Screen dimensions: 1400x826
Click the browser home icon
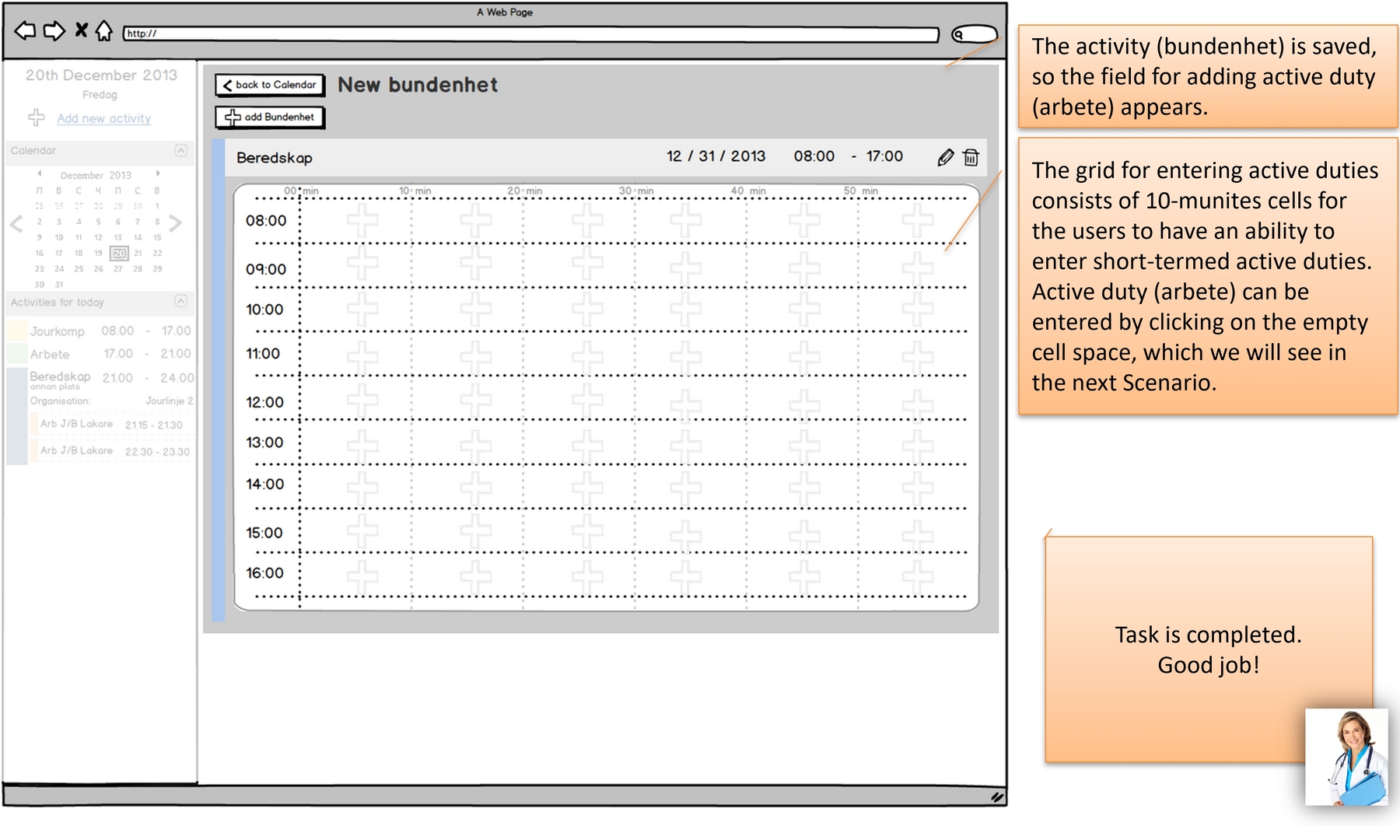click(x=103, y=31)
